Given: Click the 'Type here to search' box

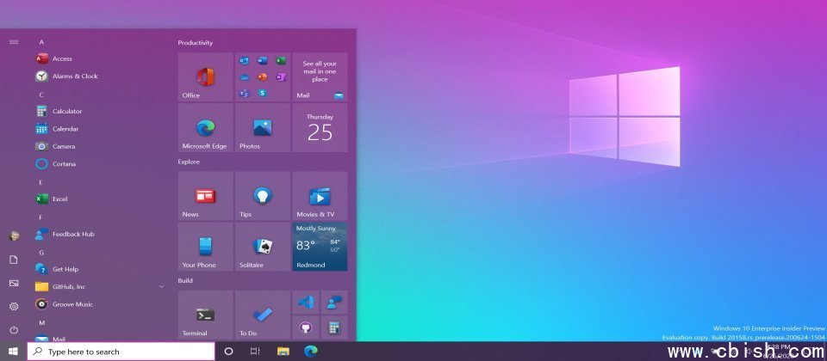Looking at the screenshot, I should pos(121,352).
